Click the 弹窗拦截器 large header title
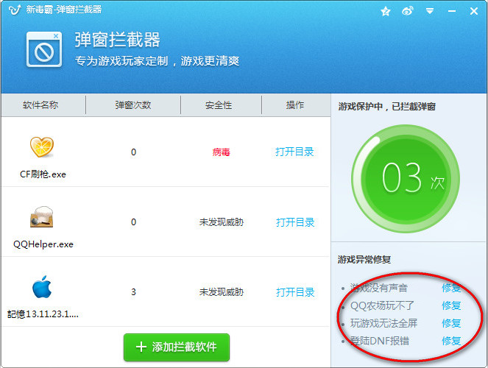This screenshot has width=488, height=368. pyautogui.click(x=117, y=40)
